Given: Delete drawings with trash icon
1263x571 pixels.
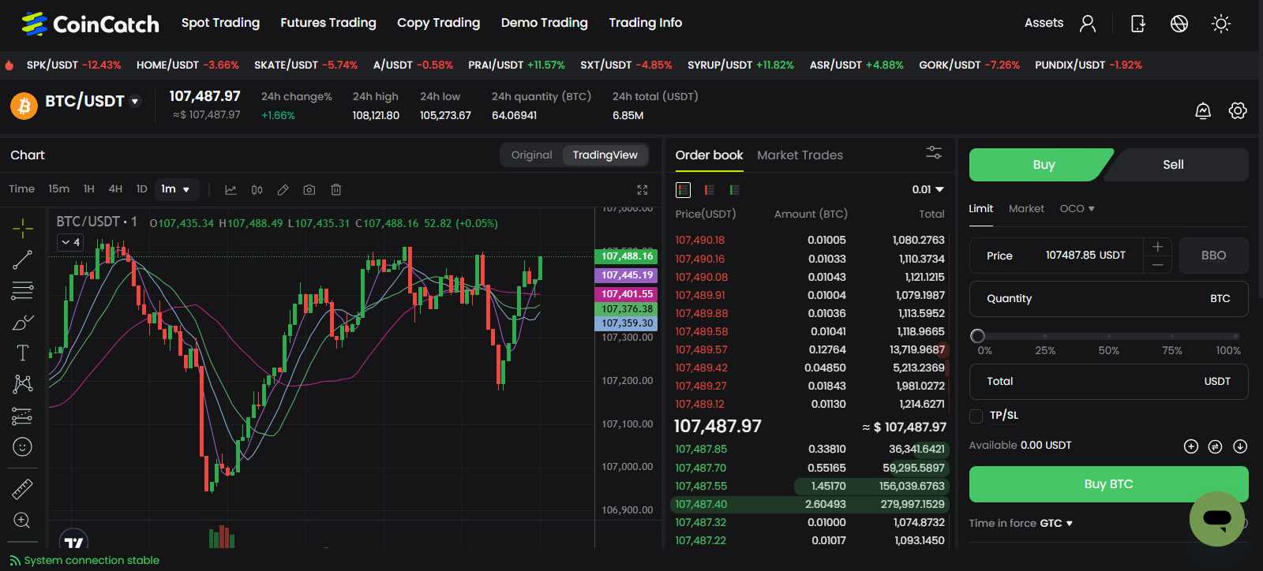Looking at the screenshot, I should pos(336,190).
